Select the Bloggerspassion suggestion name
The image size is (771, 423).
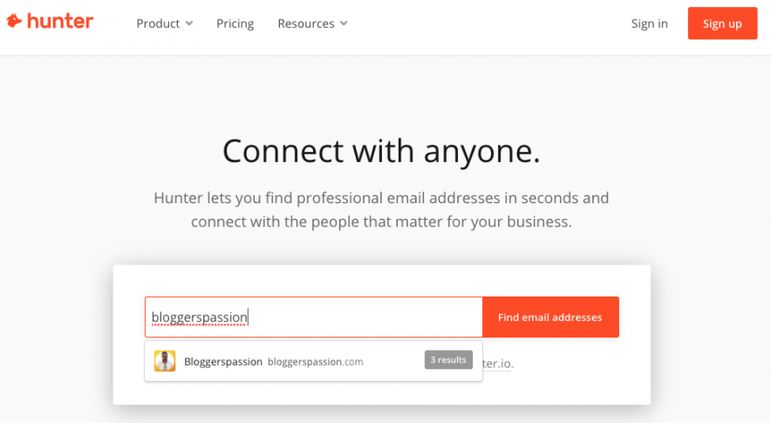(x=223, y=361)
